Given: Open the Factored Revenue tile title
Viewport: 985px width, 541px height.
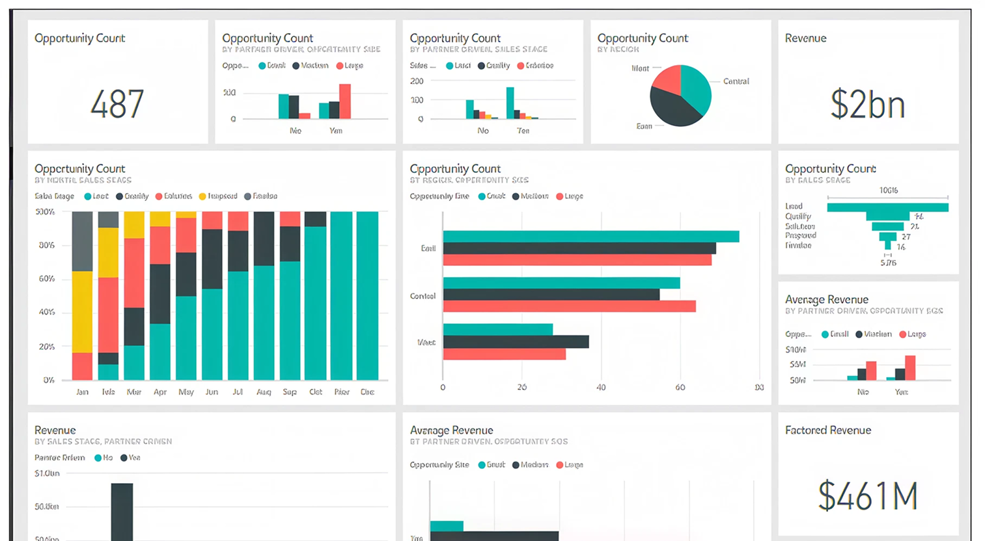Looking at the screenshot, I should pos(828,430).
